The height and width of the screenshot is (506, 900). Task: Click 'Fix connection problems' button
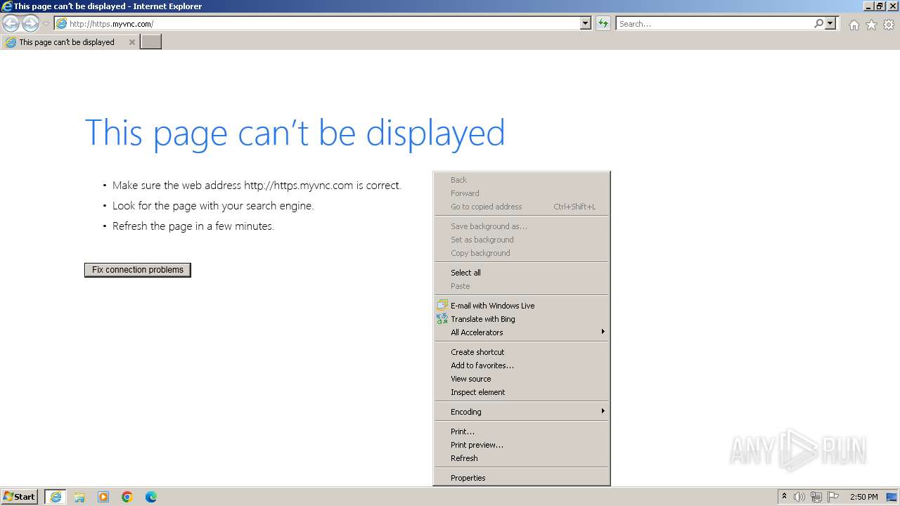[138, 270]
